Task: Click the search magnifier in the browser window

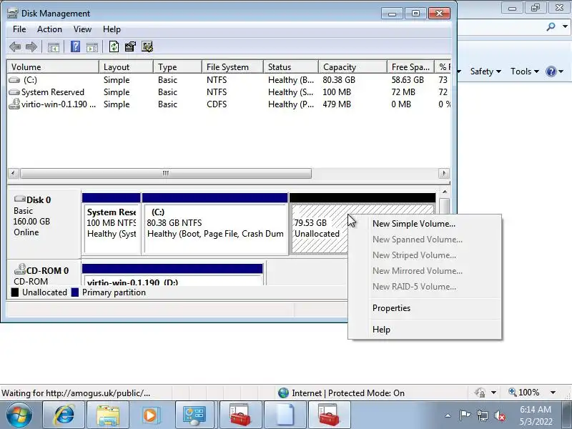Action: tap(551, 26)
